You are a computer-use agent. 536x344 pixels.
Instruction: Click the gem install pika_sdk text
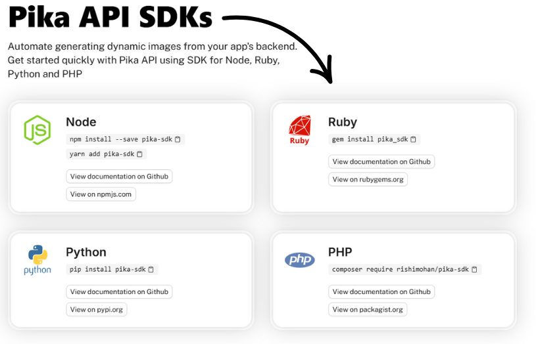tap(370, 139)
